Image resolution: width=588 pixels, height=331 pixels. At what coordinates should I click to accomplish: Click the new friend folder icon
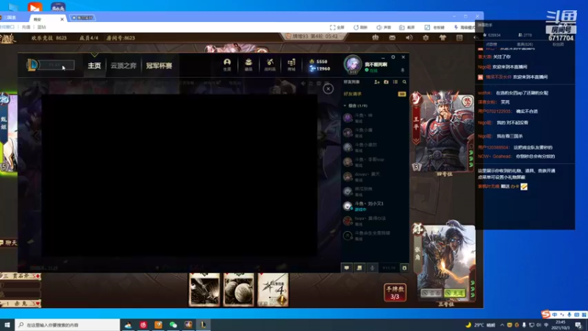(x=386, y=82)
